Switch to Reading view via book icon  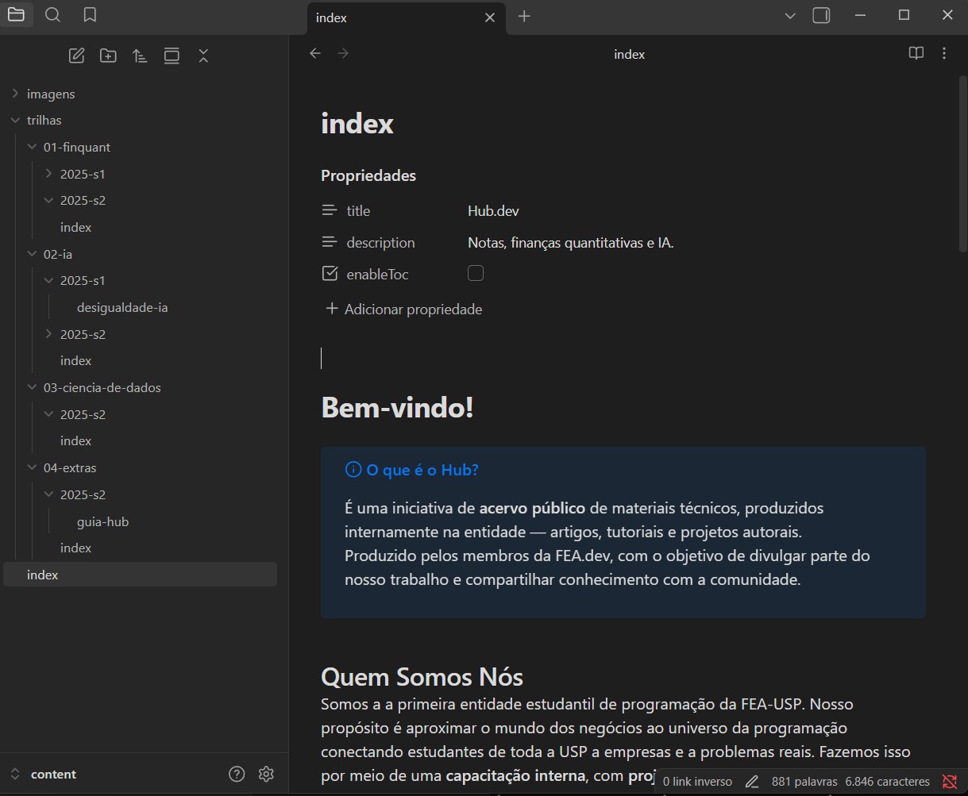click(x=916, y=53)
